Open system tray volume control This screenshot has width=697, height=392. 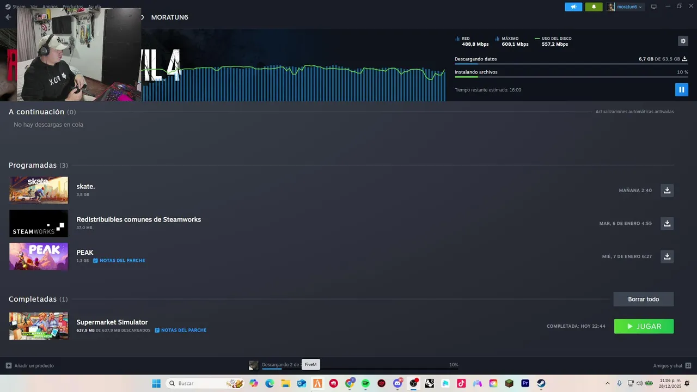639,383
